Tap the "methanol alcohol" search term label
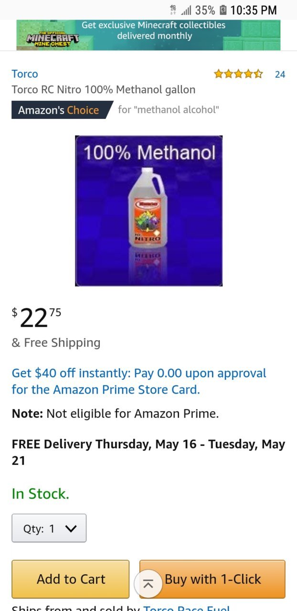This screenshot has height=611, width=297. point(169,109)
